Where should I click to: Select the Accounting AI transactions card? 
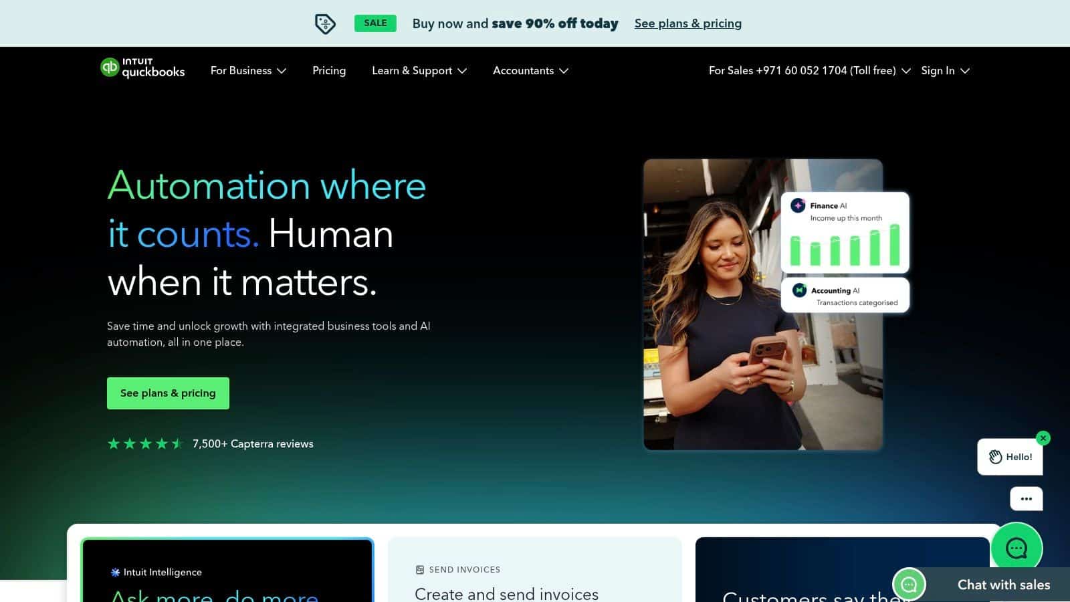click(x=845, y=296)
